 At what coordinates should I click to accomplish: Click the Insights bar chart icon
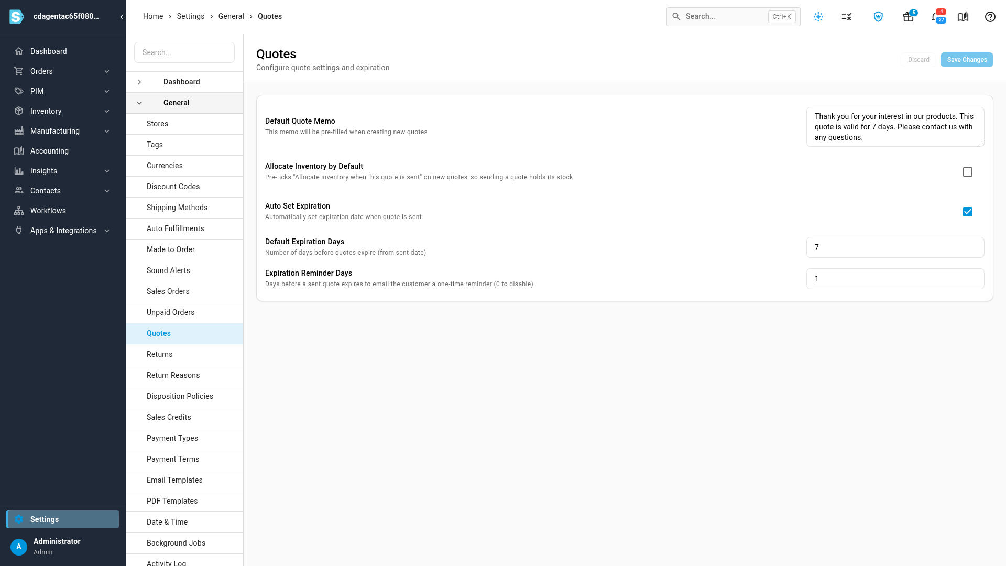19,171
